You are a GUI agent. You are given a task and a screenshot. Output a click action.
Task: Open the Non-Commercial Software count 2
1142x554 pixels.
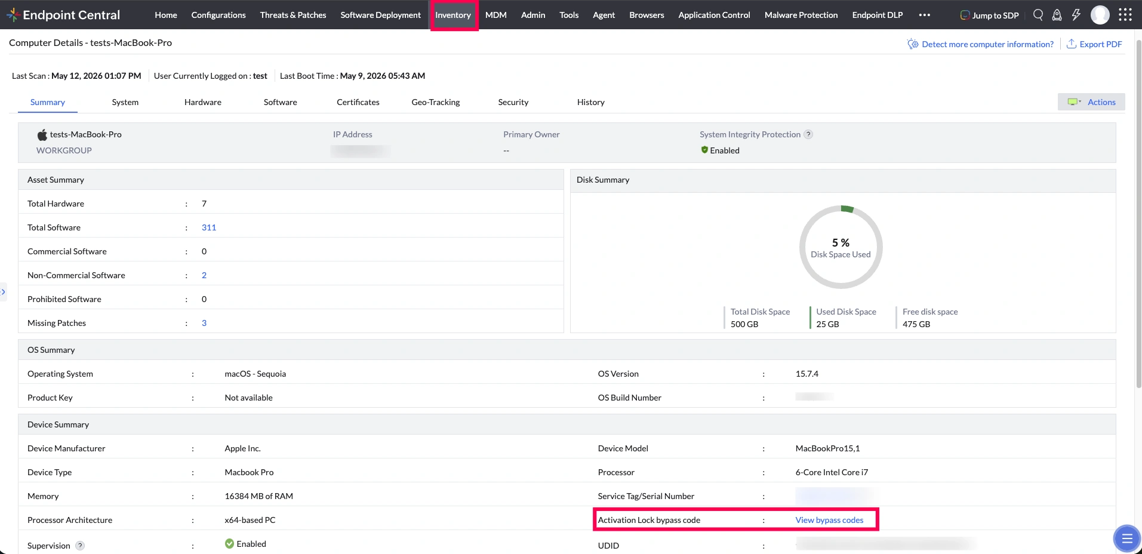click(x=204, y=275)
